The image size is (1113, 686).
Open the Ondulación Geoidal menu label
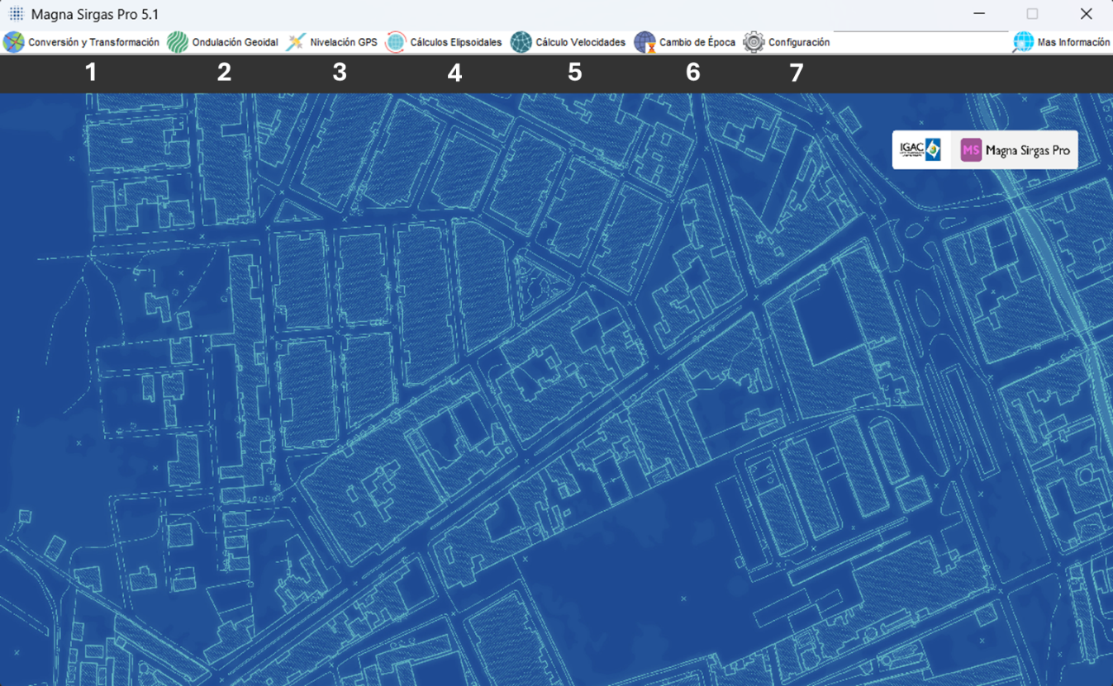(x=235, y=42)
